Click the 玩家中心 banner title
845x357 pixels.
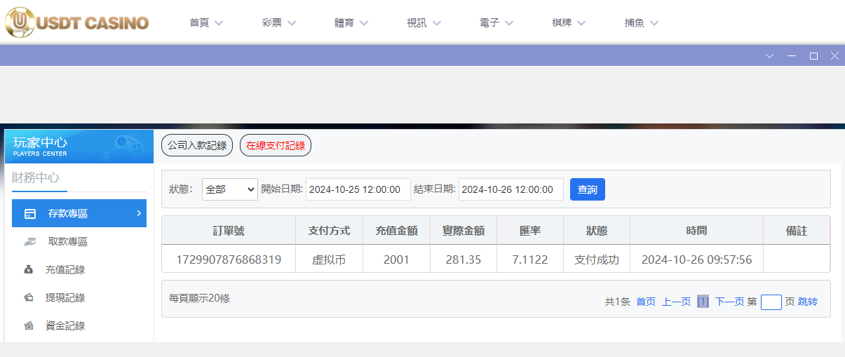point(41,142)
